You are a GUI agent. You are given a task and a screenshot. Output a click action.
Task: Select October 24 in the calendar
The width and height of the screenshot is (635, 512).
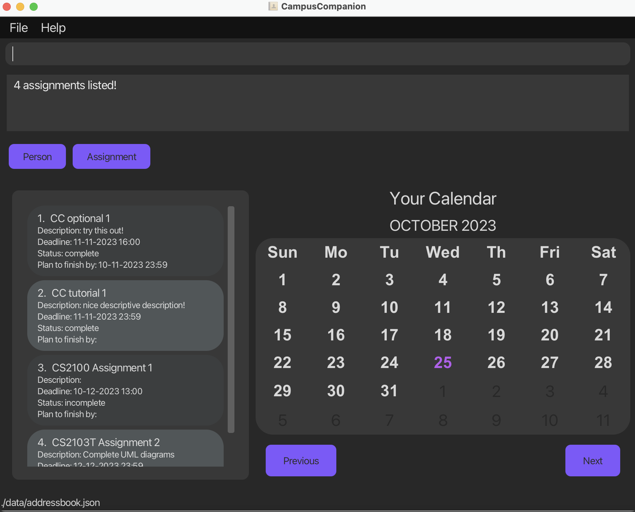(389, 362)
